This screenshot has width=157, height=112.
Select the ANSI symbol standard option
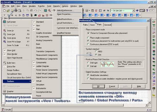(96, 51)
